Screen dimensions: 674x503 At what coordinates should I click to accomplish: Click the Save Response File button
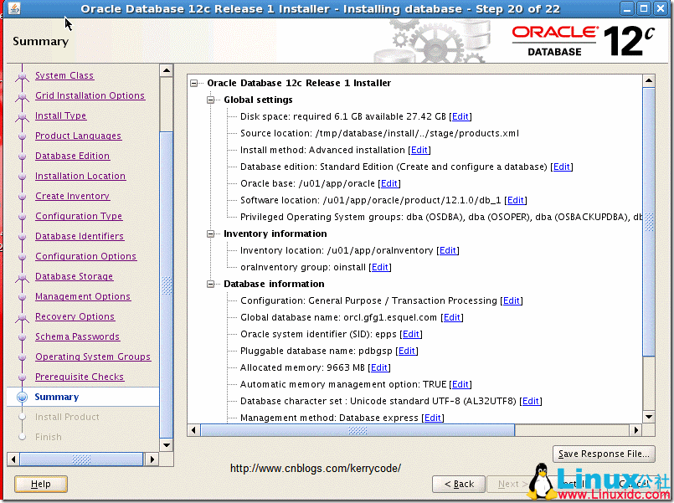pyautogui.click(x=602, y=453)
